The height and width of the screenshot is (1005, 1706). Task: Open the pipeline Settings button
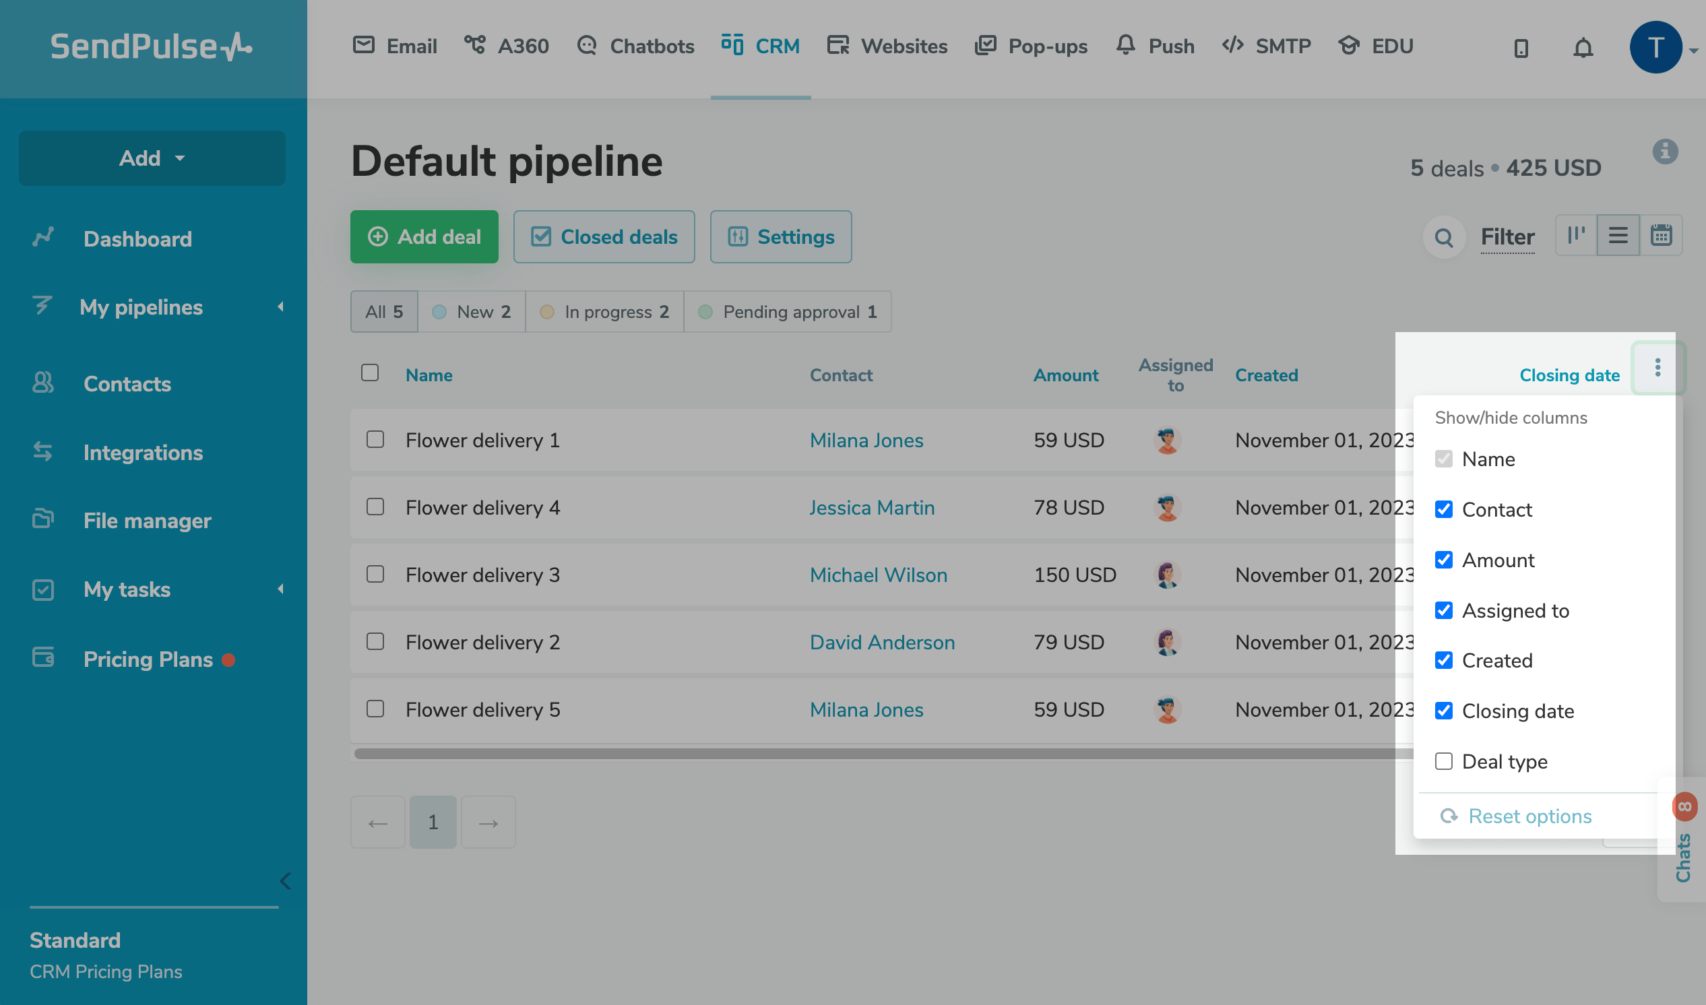pyautogui.click(x=781, y=237)
